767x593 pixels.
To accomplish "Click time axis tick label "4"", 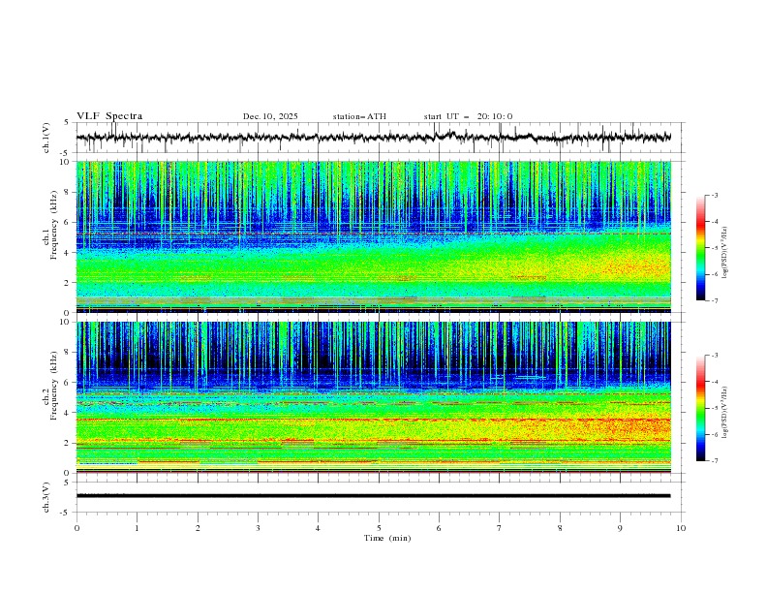I will click(318, 528).
